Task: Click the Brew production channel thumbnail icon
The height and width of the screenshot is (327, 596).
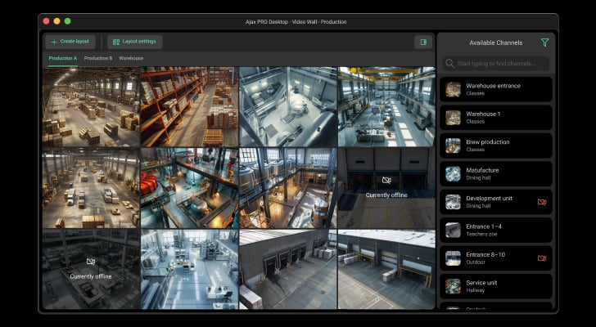Action: [453, 146]
